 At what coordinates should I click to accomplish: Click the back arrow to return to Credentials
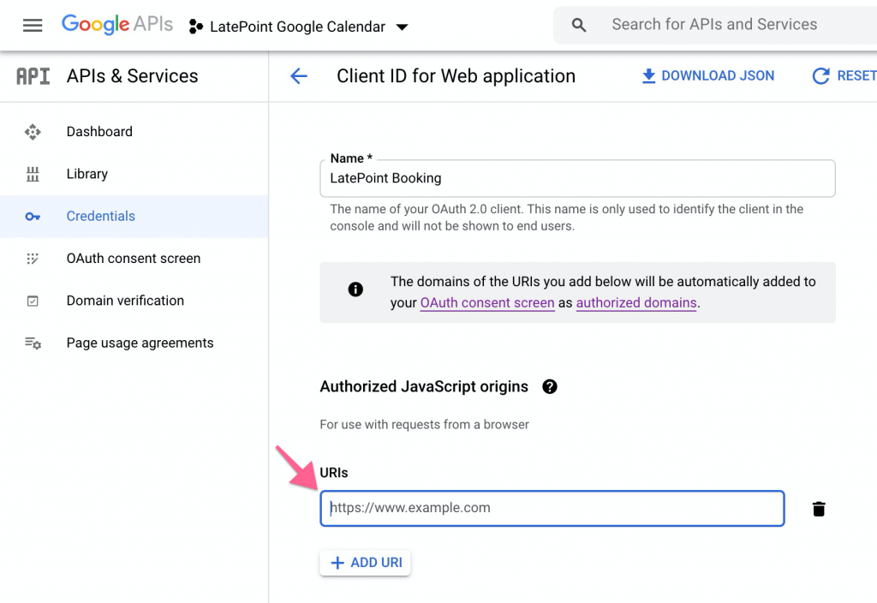tap(298, 76)
